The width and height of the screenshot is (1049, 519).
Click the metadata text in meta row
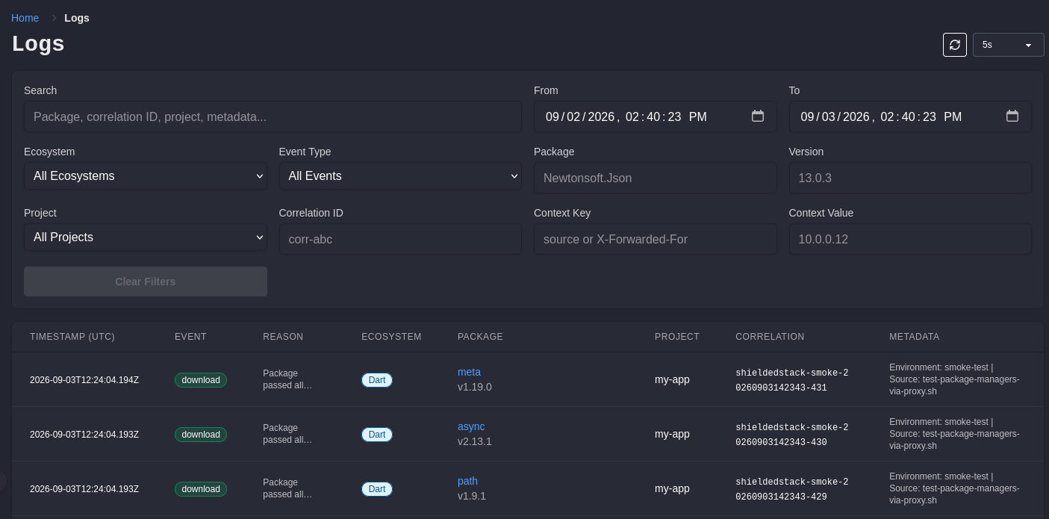pos(954,379)
